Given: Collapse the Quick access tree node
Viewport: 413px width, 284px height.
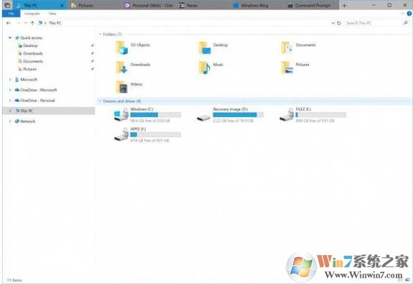Looking at the screenshot, I should [x=10, y=38].
